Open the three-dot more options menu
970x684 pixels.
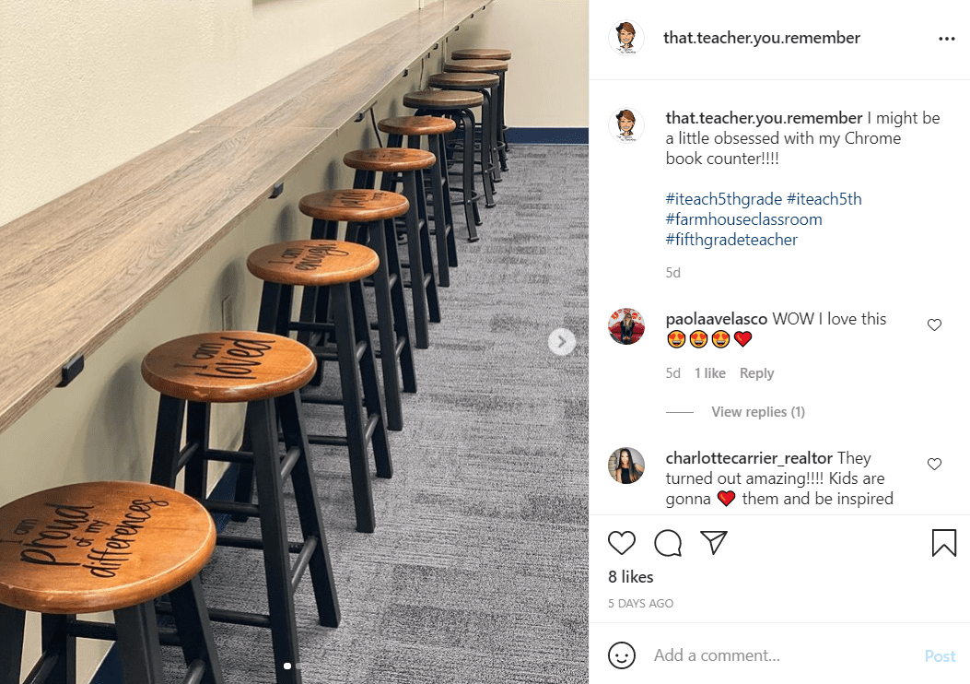[946, 39]
